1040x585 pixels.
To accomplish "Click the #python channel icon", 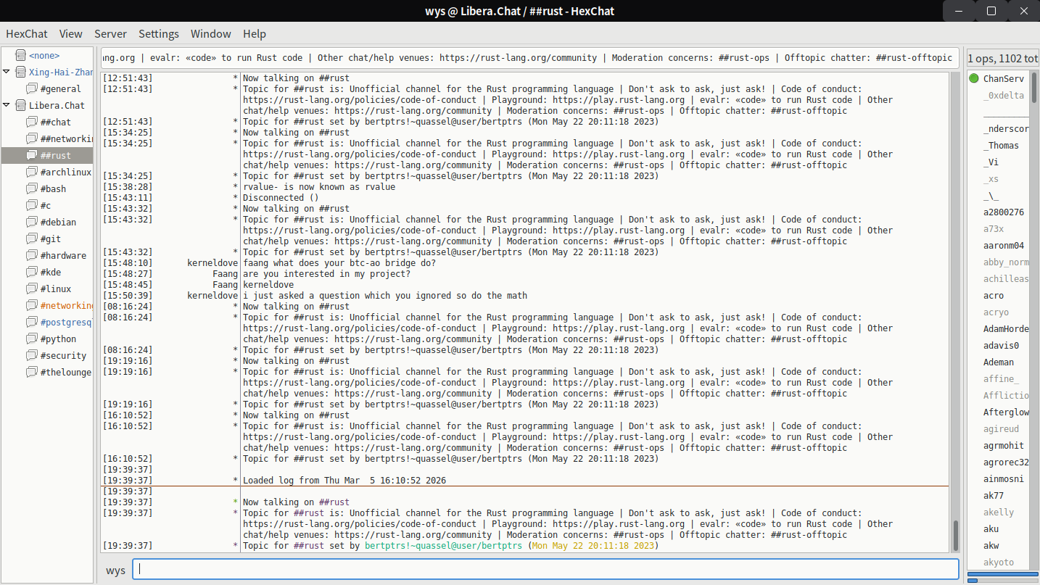I will coord(32,339).
